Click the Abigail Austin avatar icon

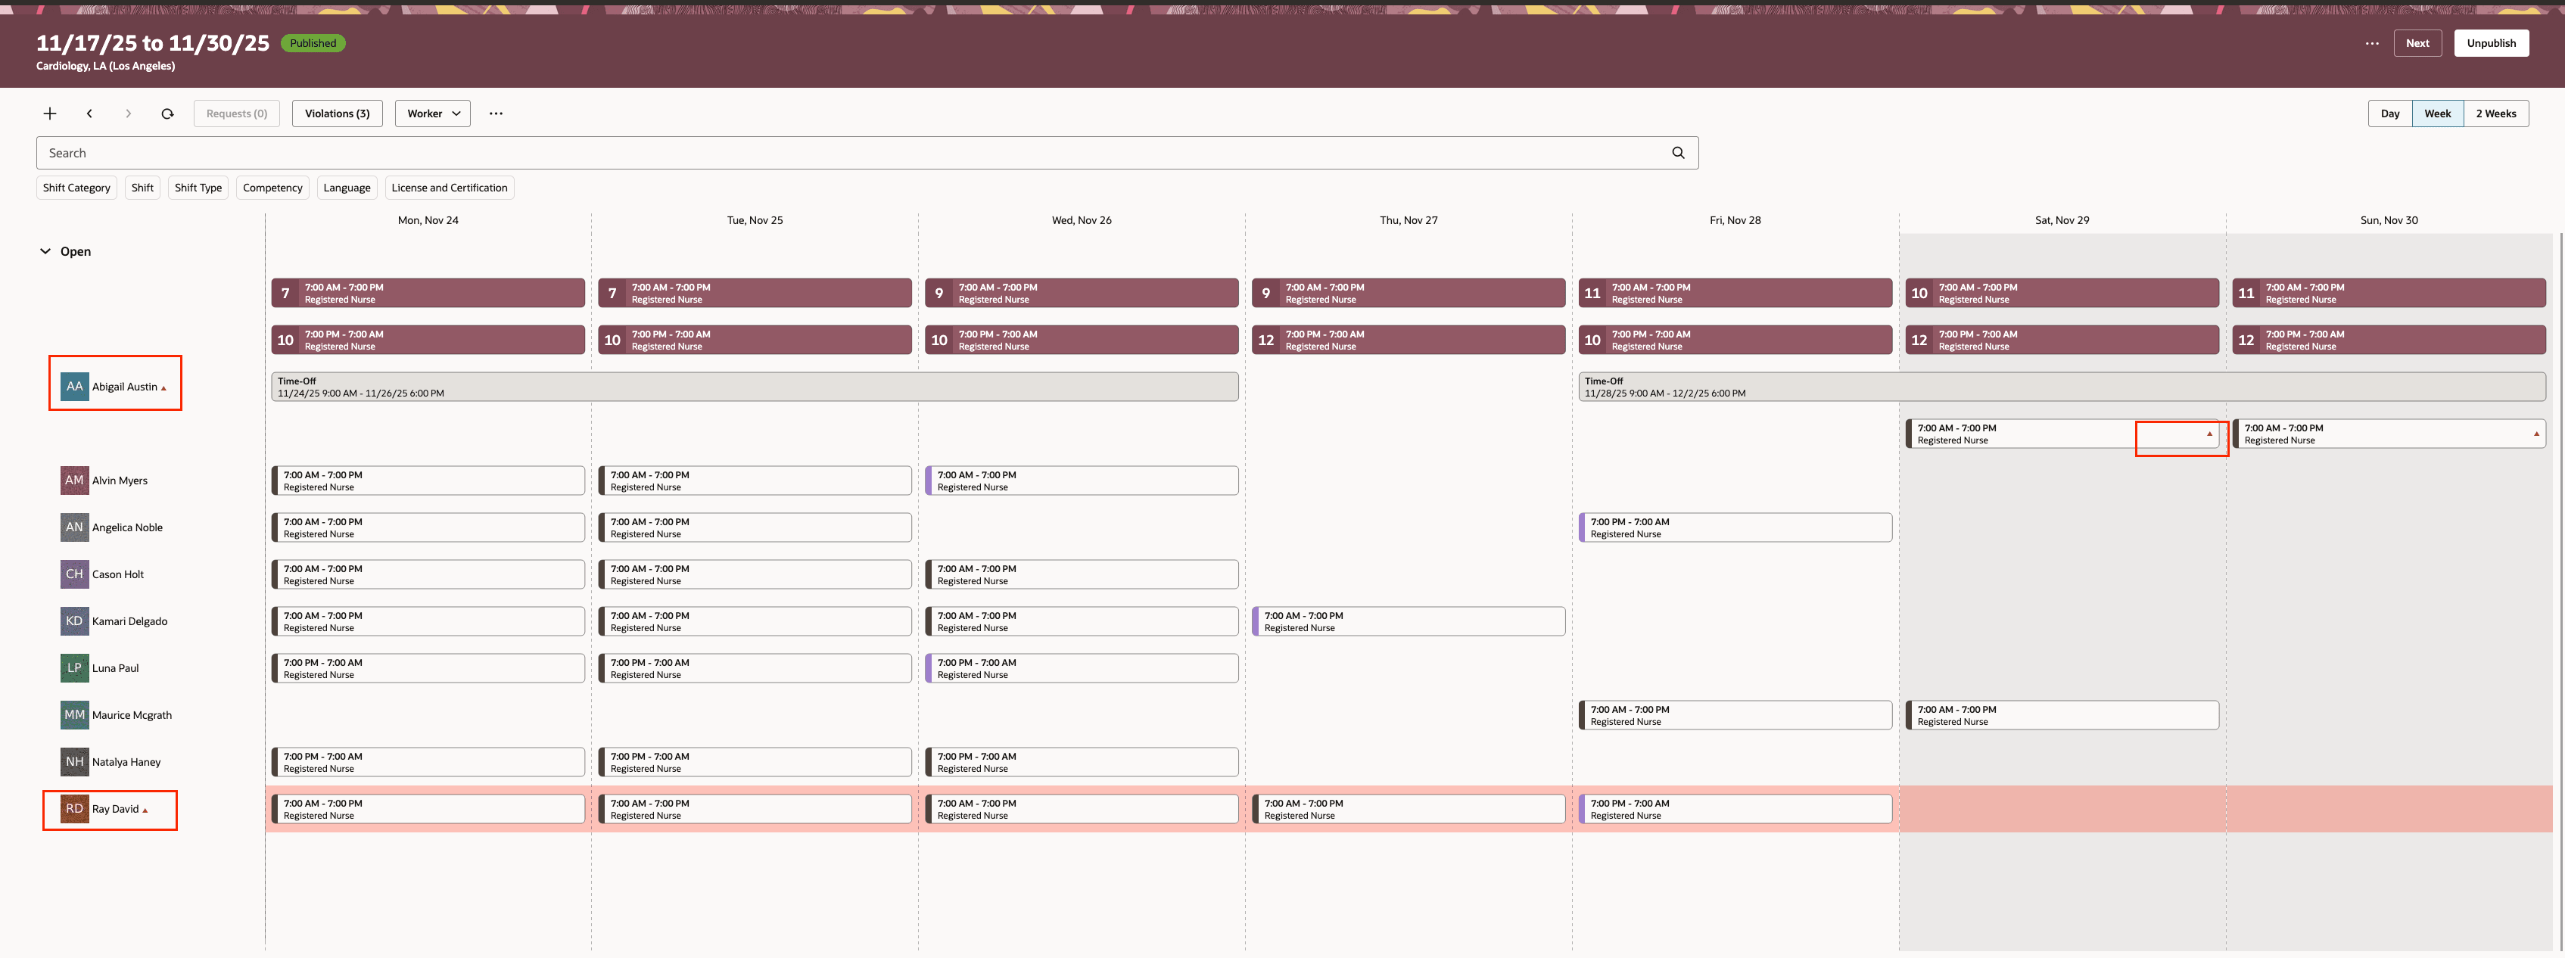click(73, 385)
